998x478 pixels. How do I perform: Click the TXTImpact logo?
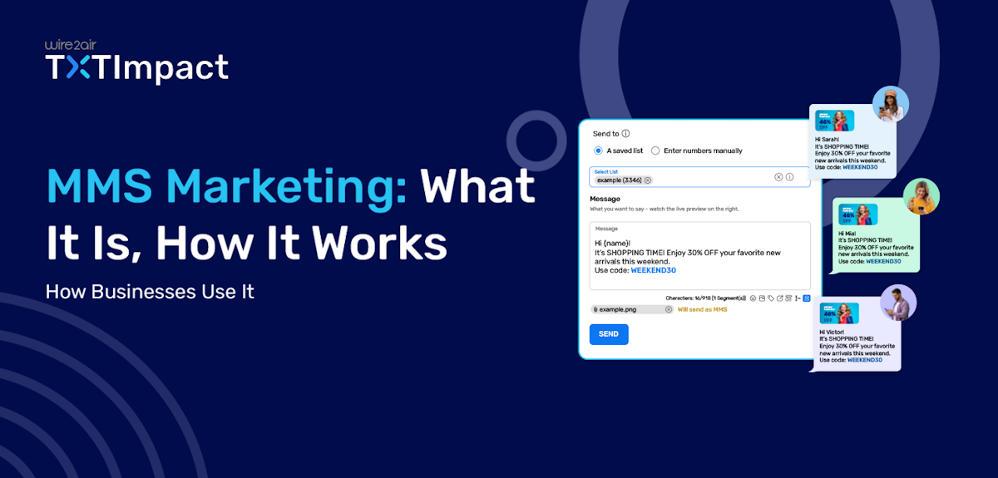tap(136, 68)
